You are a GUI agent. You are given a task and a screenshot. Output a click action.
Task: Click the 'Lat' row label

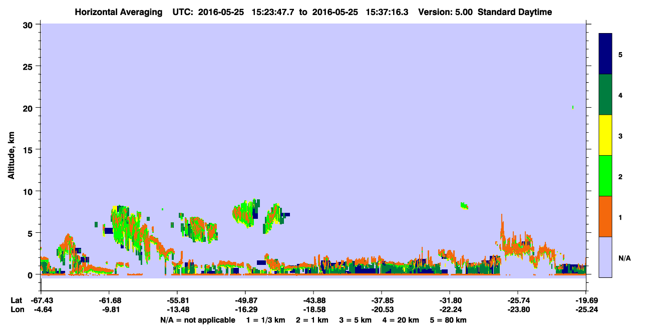[17, 300]
